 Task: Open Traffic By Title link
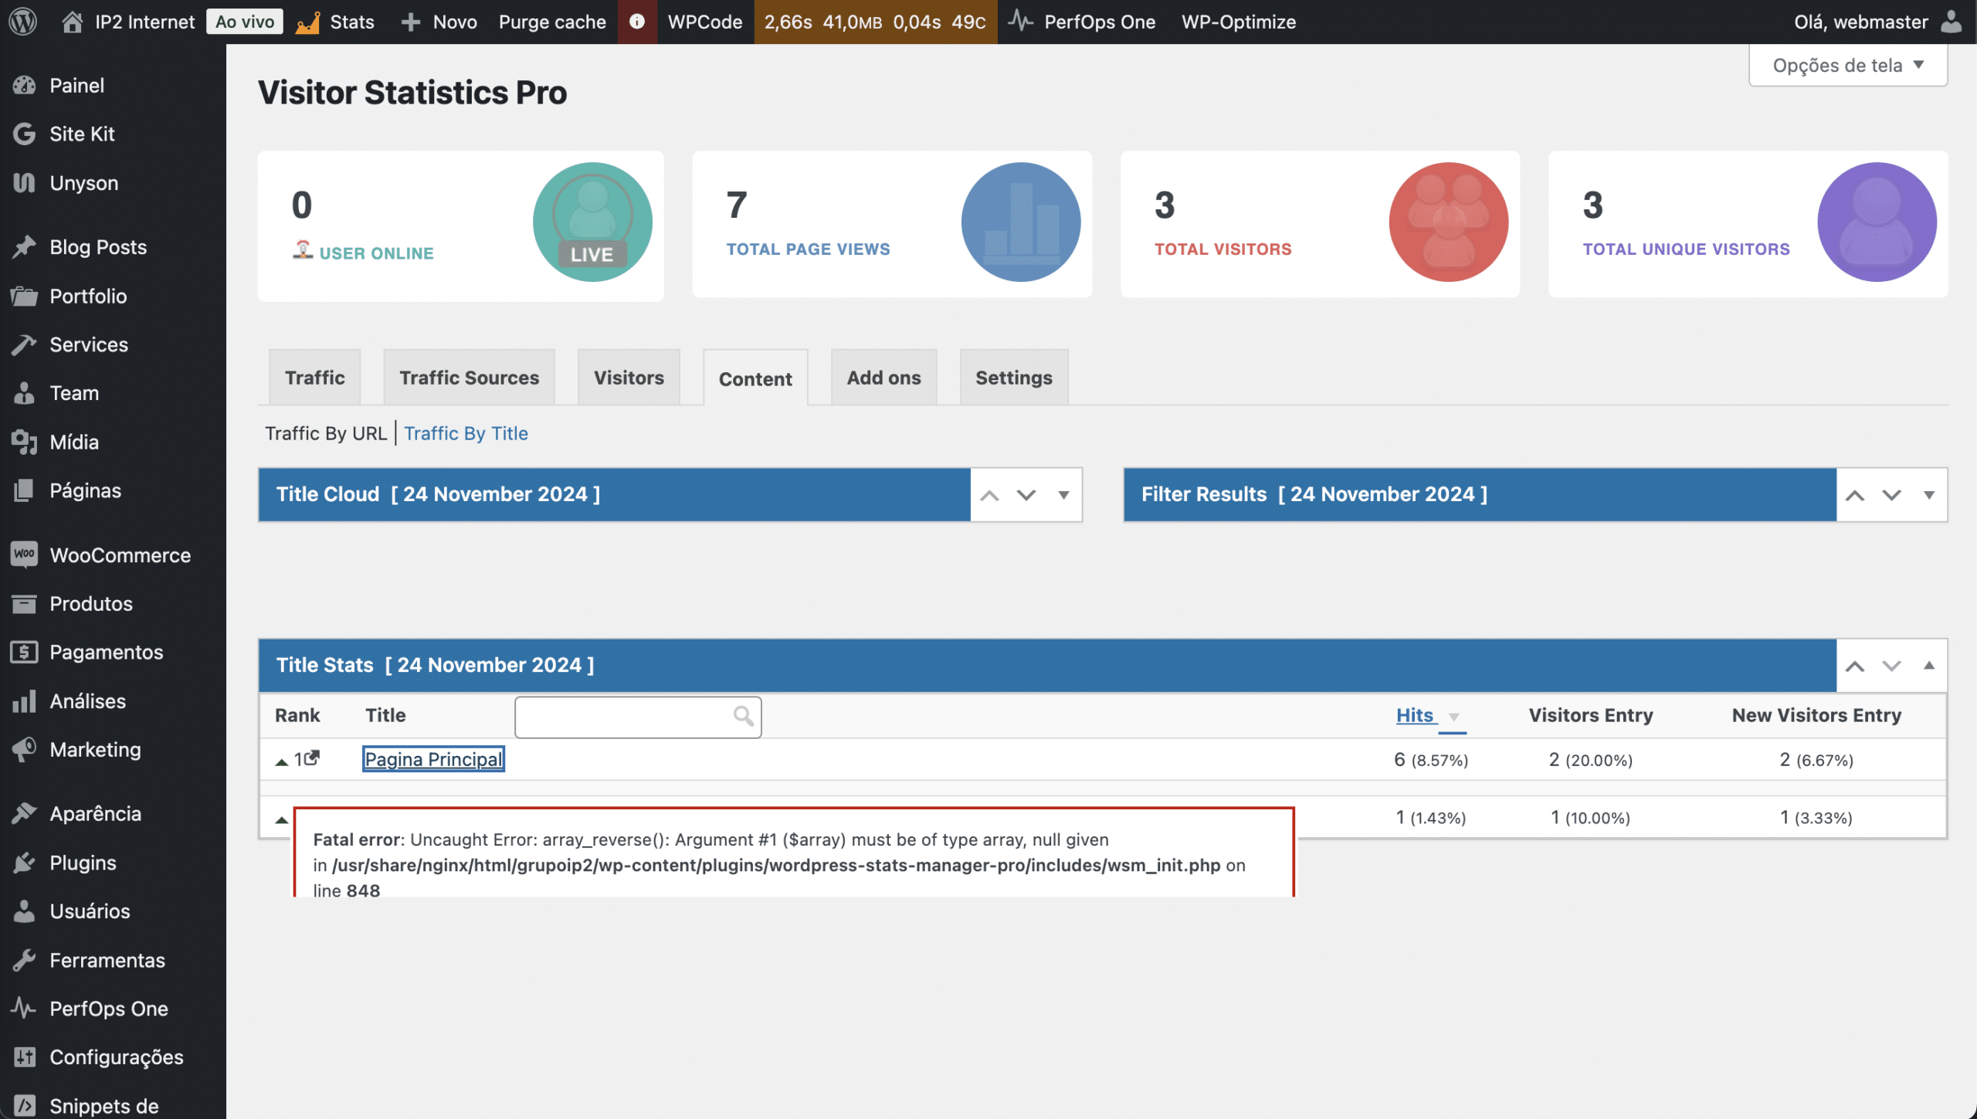pyautogui.click(x=466, y=433)
